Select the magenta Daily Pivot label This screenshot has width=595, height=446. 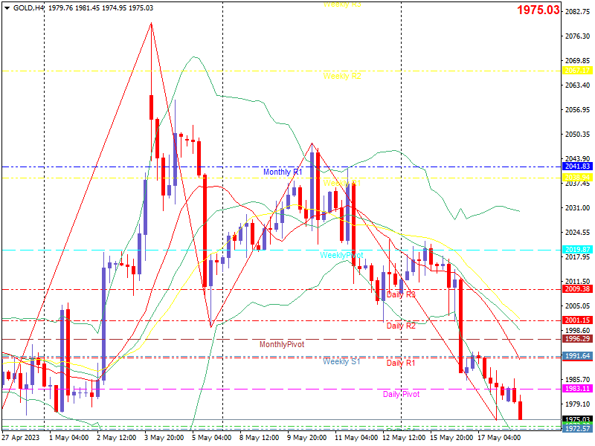tap(401, 395)
